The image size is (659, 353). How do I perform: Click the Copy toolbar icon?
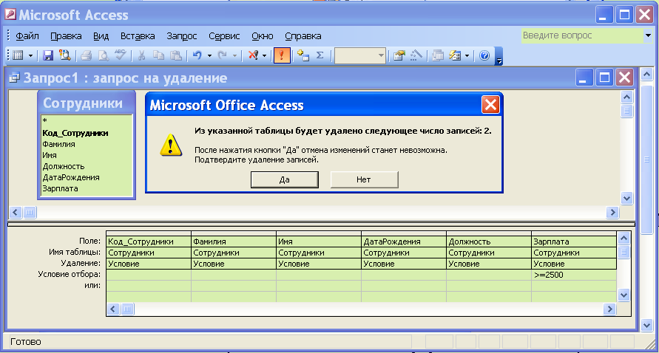coord(158,55)
